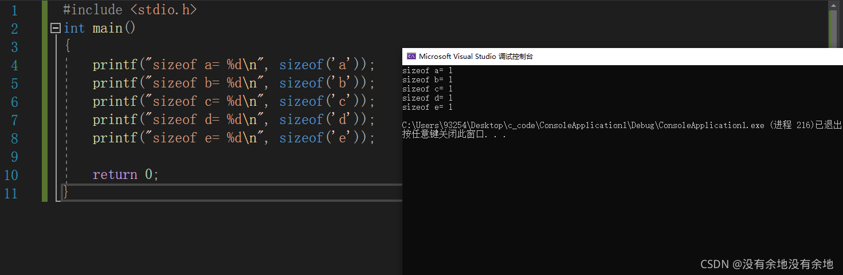Click console output line sizeof e= 1
843x275 pixels.
[428, 107]
